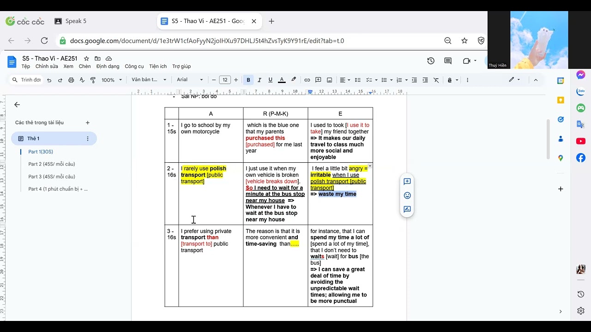Toggle underline formatting

click(271, 80)
